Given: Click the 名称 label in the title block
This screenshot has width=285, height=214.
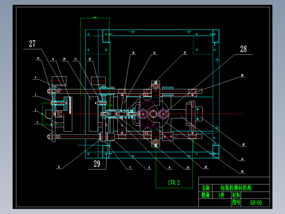Looking at the screenshot, I should click(x=206, y=188).
